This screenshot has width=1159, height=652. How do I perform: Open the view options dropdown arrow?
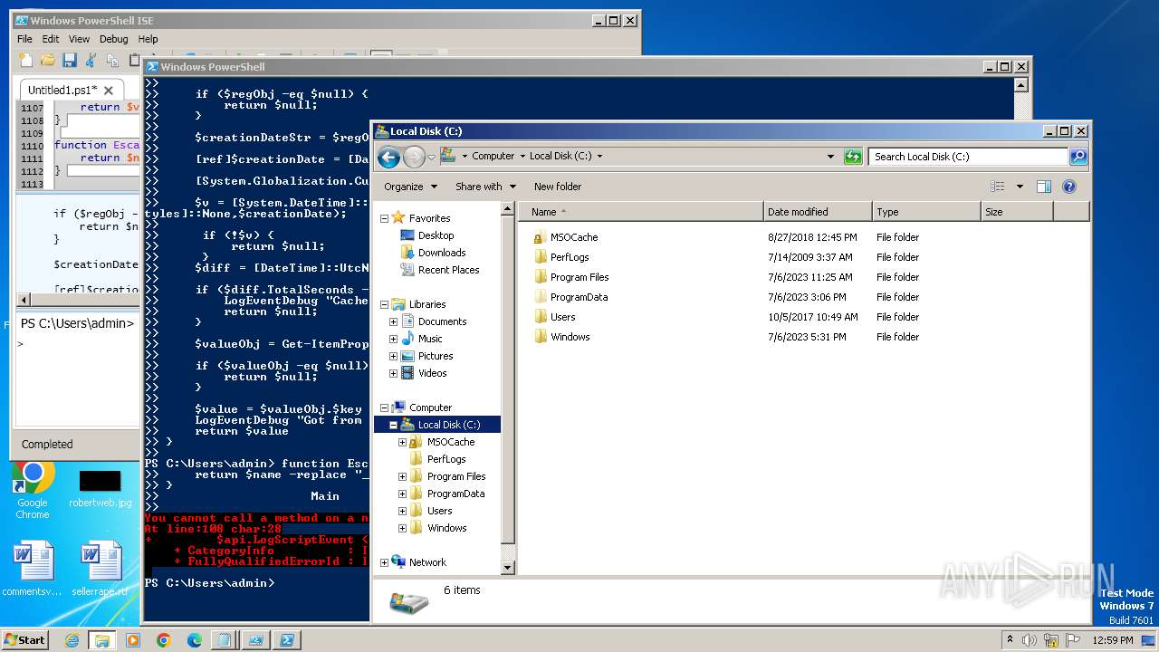(x=1020, y=187)
